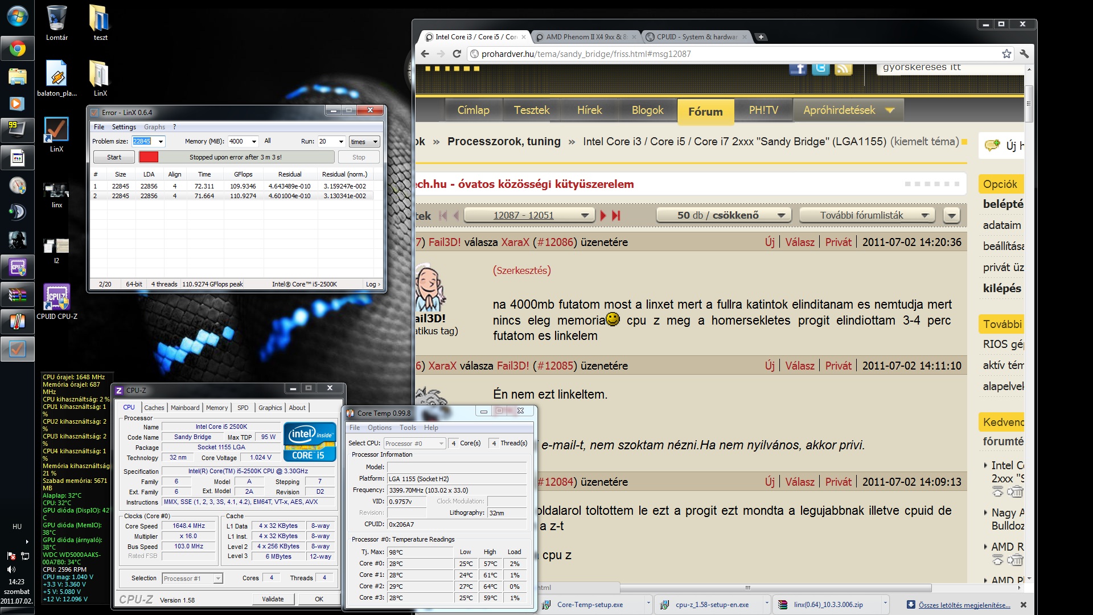Open Chrome wrench settings menu

(x=1024, y=54)
